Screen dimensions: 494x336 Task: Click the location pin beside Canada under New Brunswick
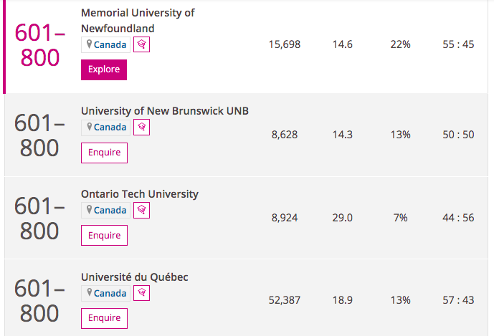(89, 127)
